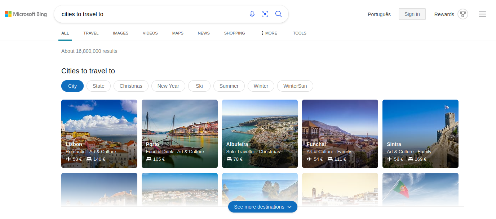Click the Microsoft Bing logo
This screenshot has width=496, height=219.
click(x=26, y=14)
